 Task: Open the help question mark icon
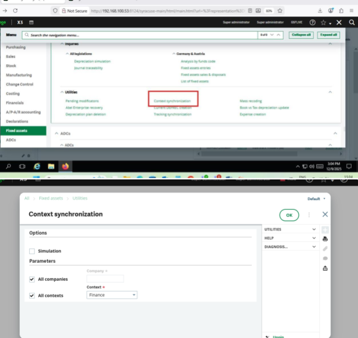[312, 22]
